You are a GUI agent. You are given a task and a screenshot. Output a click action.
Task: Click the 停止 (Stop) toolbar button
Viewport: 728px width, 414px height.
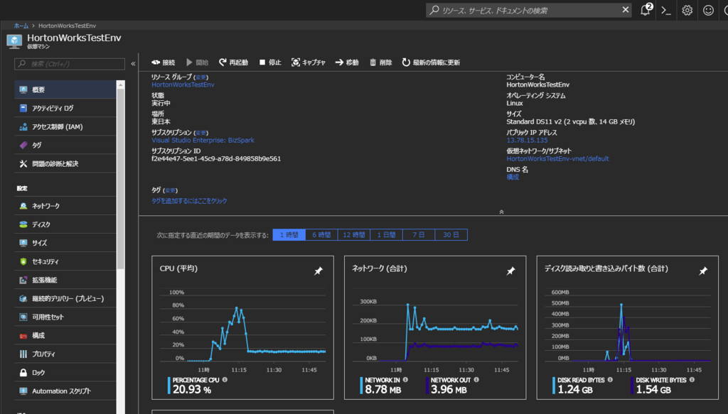[270, 62]
